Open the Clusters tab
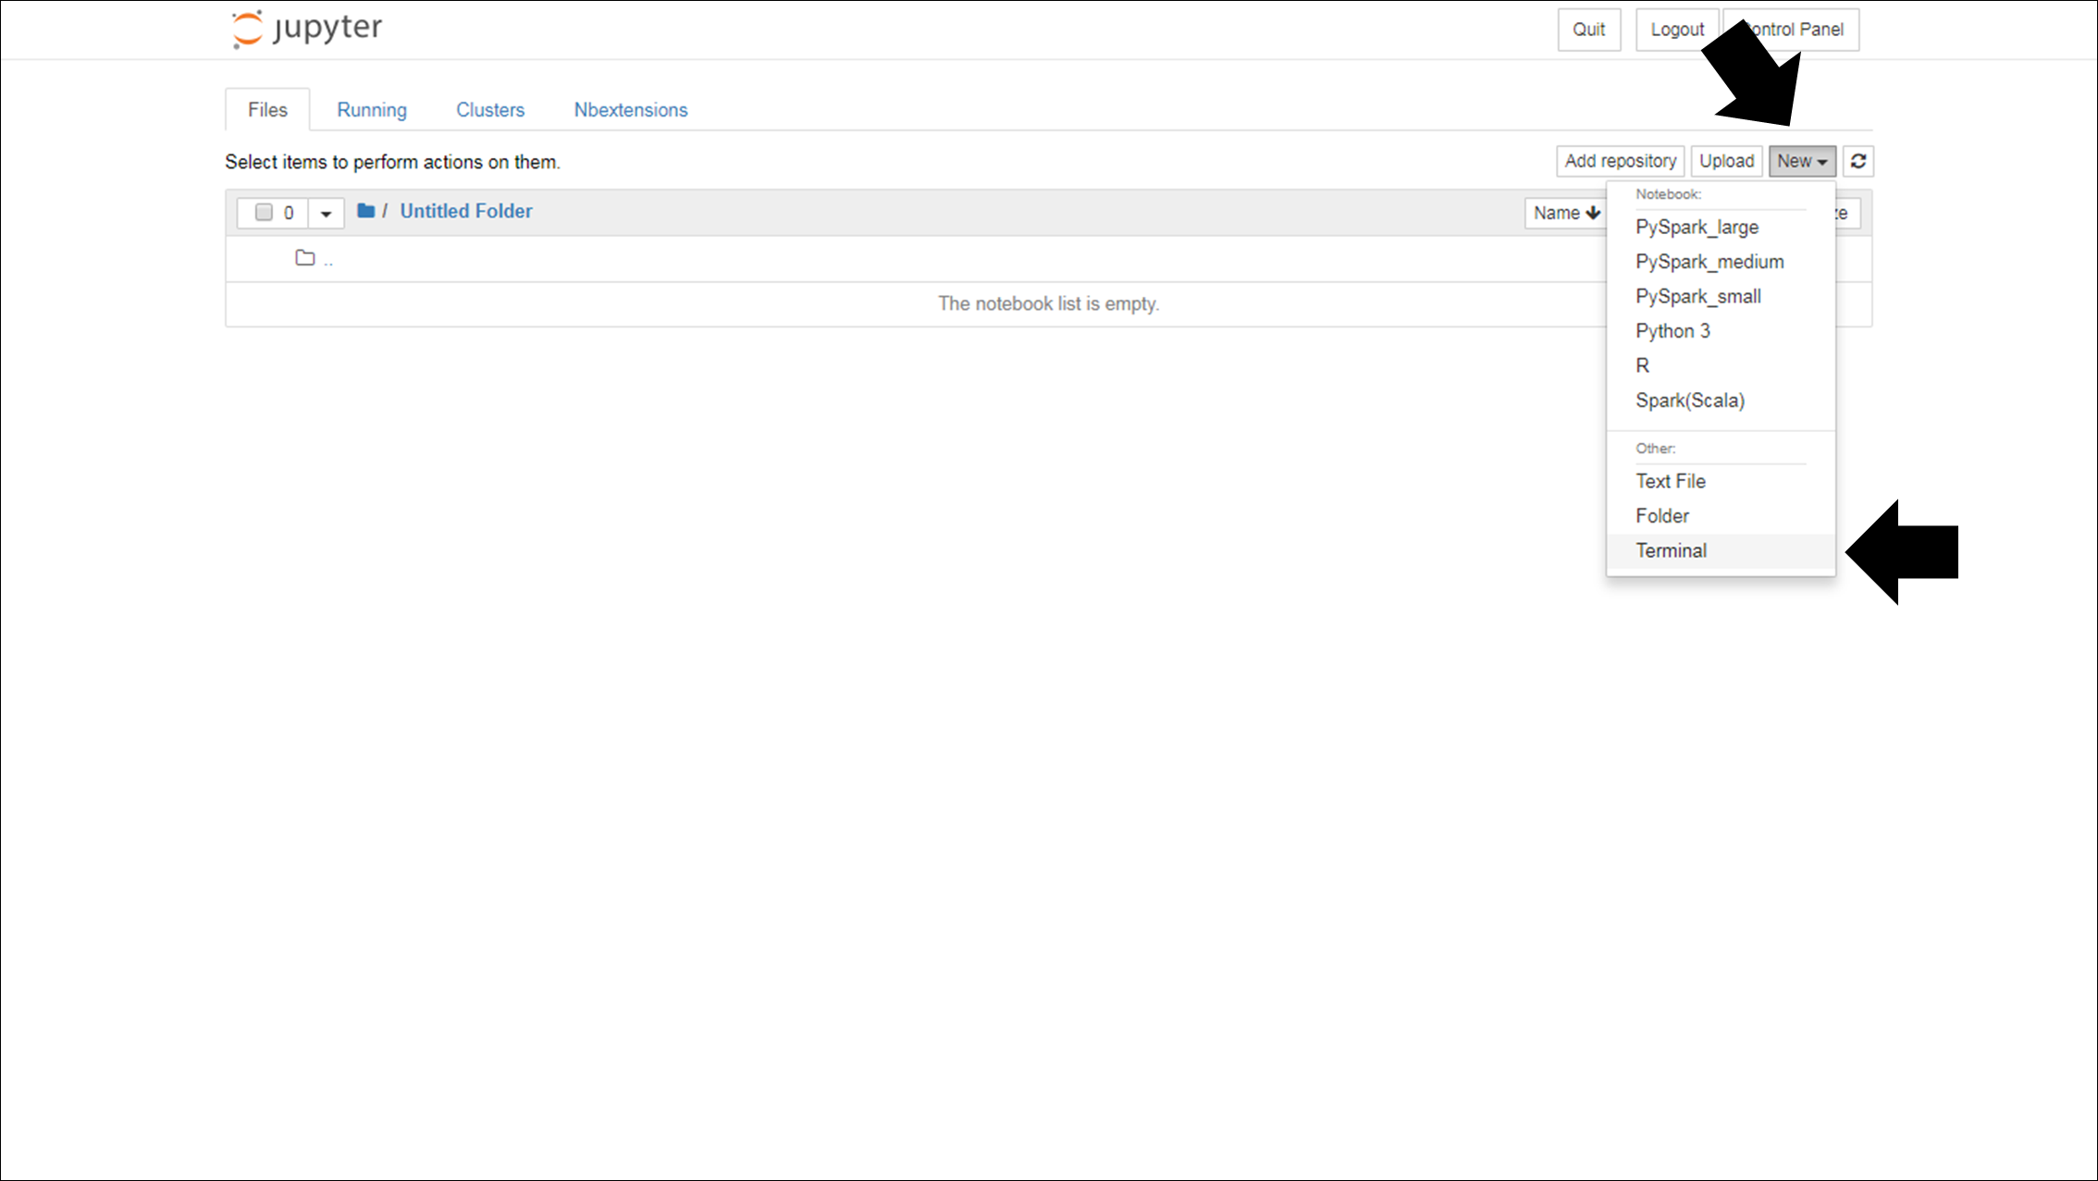 [490, 110]
